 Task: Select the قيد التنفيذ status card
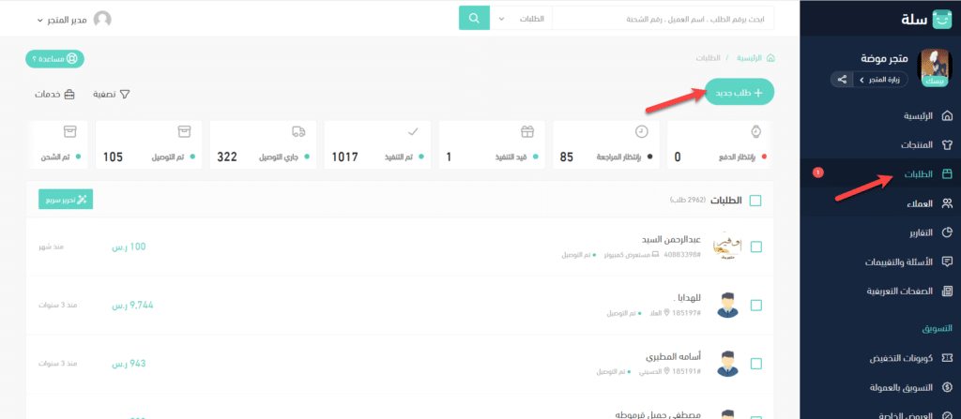click(492, 144)
